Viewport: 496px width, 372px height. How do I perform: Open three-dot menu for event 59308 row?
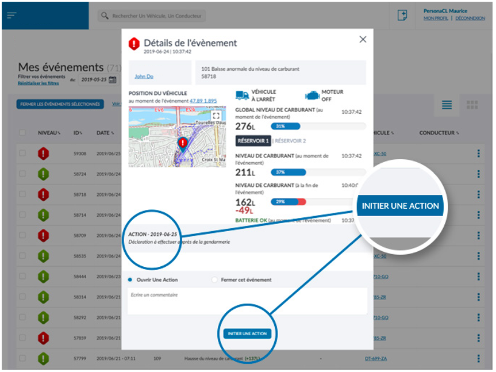478,154
